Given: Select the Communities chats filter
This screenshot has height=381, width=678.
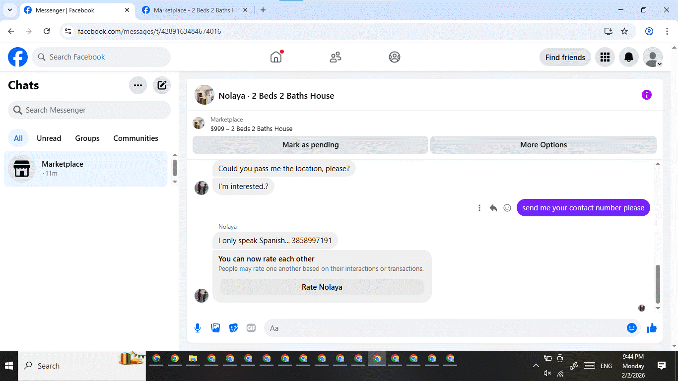Looking at the screenshot, I should point(136,138).
